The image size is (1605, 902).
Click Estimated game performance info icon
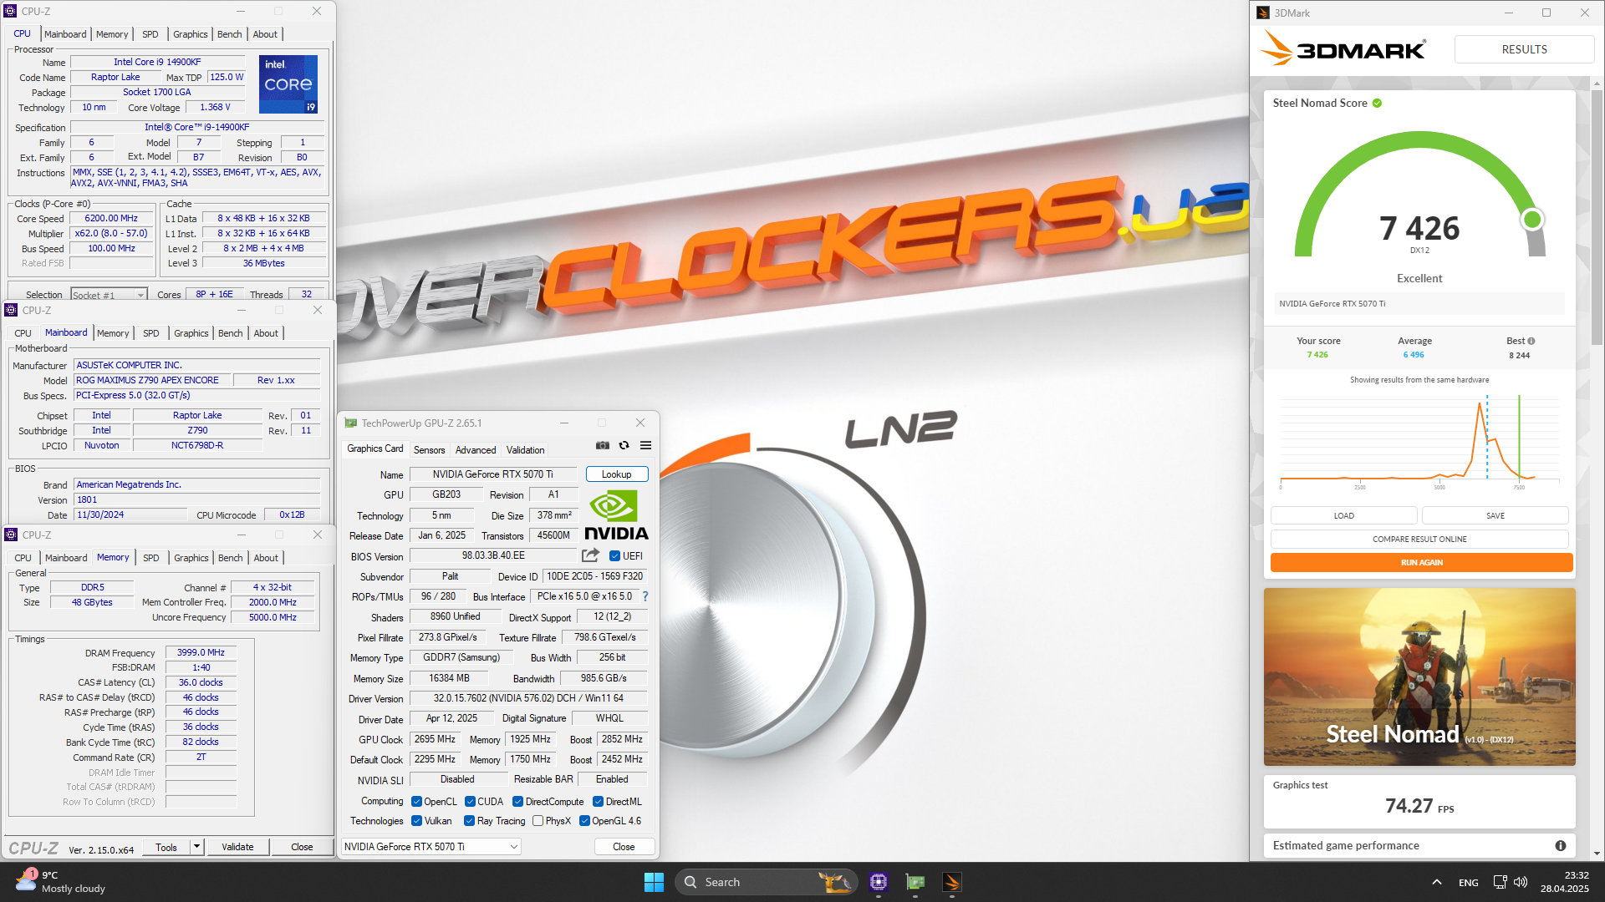coord(1560,845)
